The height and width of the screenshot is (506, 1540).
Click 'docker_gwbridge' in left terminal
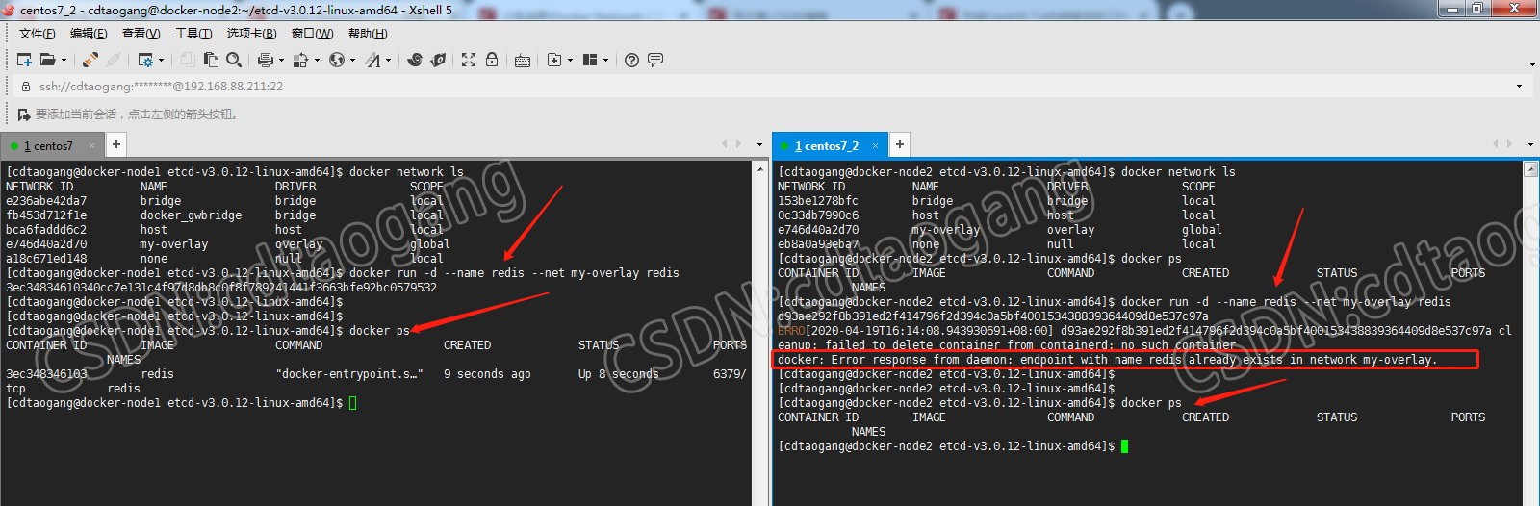tap(191, 215)
